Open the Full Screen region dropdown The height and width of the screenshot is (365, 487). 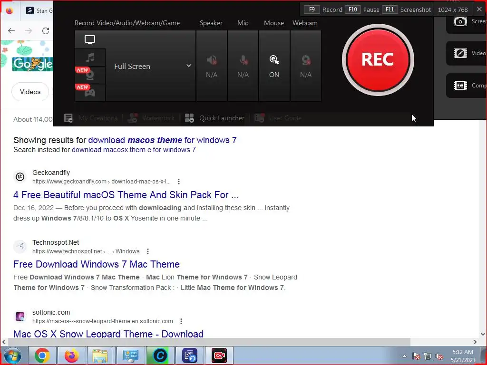tap(151, 66)
